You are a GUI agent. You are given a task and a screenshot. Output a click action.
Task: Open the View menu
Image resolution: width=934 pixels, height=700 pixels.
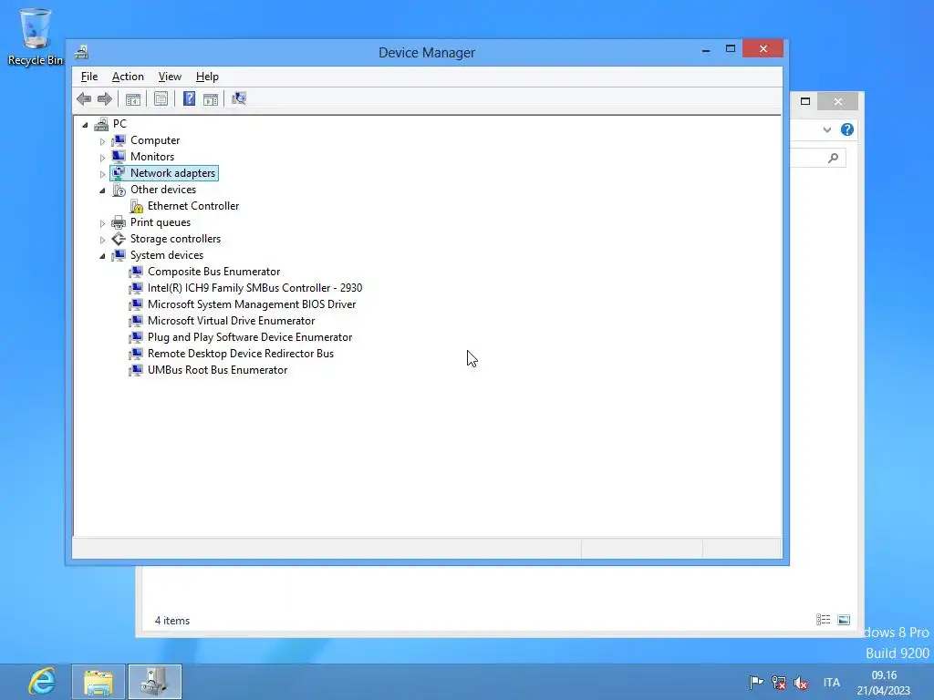click(170, 77)
